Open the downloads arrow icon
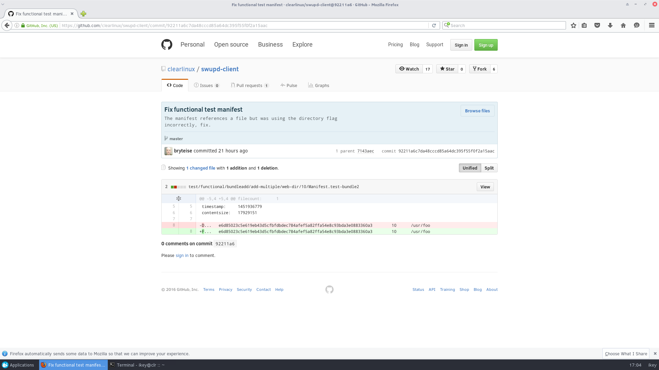 (x=610, y=25)
